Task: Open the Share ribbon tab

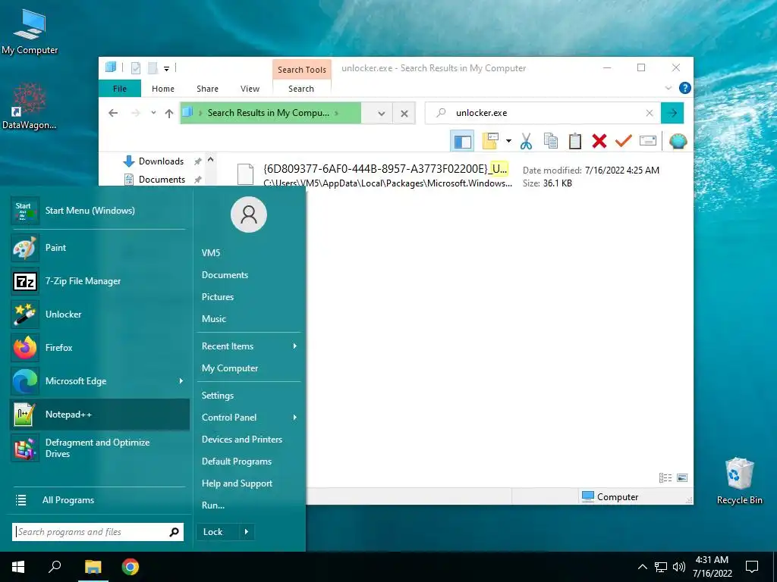Action: pyautogui.click(x=207, y=89)
